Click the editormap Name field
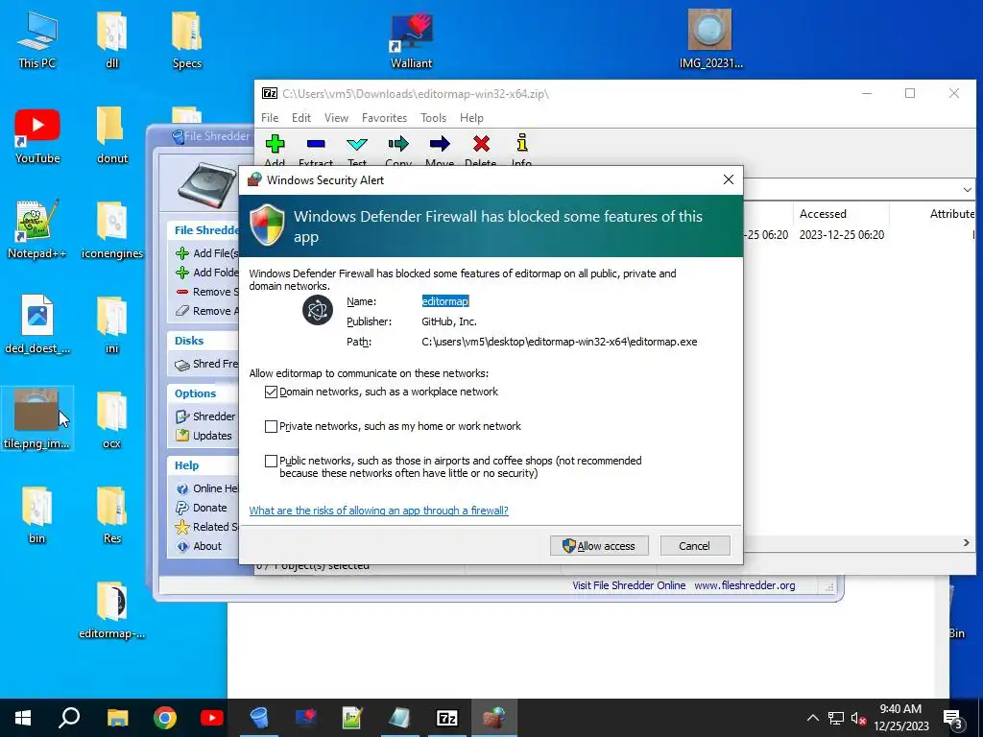The width and height of the screenshot is (983, 737). pos(445,301)
